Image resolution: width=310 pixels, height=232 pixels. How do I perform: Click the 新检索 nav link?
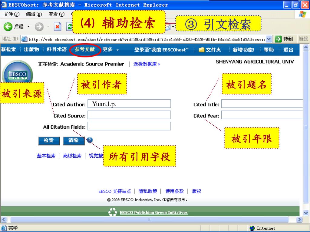8,49
